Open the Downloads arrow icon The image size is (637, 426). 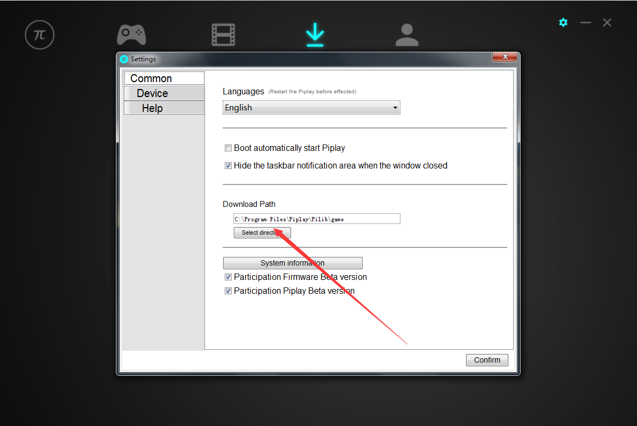point(315,35)
